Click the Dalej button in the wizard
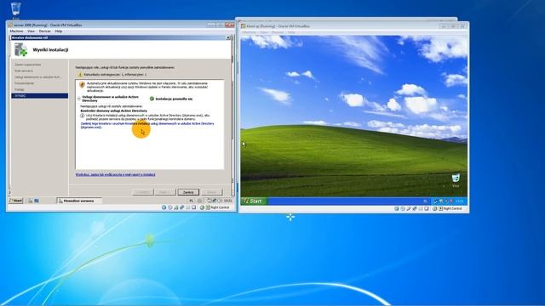545x306 pixels. 165,192
